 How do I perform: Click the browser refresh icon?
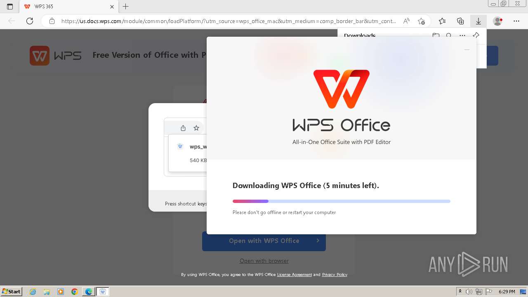[30, 21]
